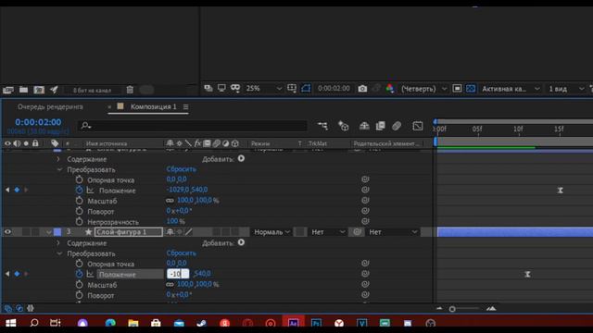Toggle stopwatch for 'Непрозрачность'
Viewport: 593px width, 333px height.
pos(79,222)
